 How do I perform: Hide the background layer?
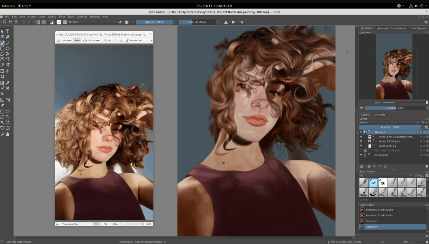point(361,155)
